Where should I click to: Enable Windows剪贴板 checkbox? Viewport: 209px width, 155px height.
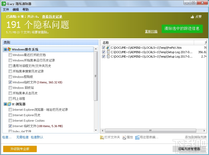(x=10, y=77)
